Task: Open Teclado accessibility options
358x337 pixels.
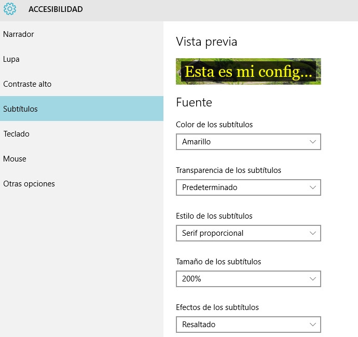Action: click(x=16, y=134)
